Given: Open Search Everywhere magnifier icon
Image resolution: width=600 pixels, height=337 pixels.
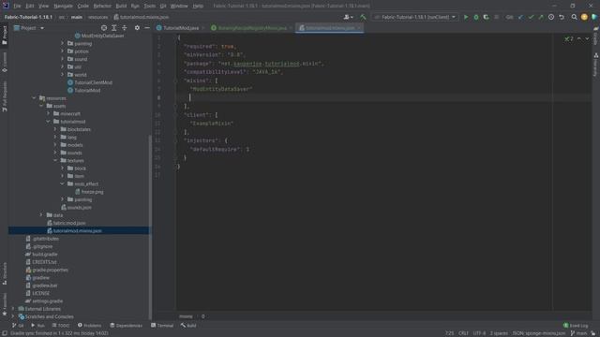Looking at the screenshot, I should [x=574, y=17].
